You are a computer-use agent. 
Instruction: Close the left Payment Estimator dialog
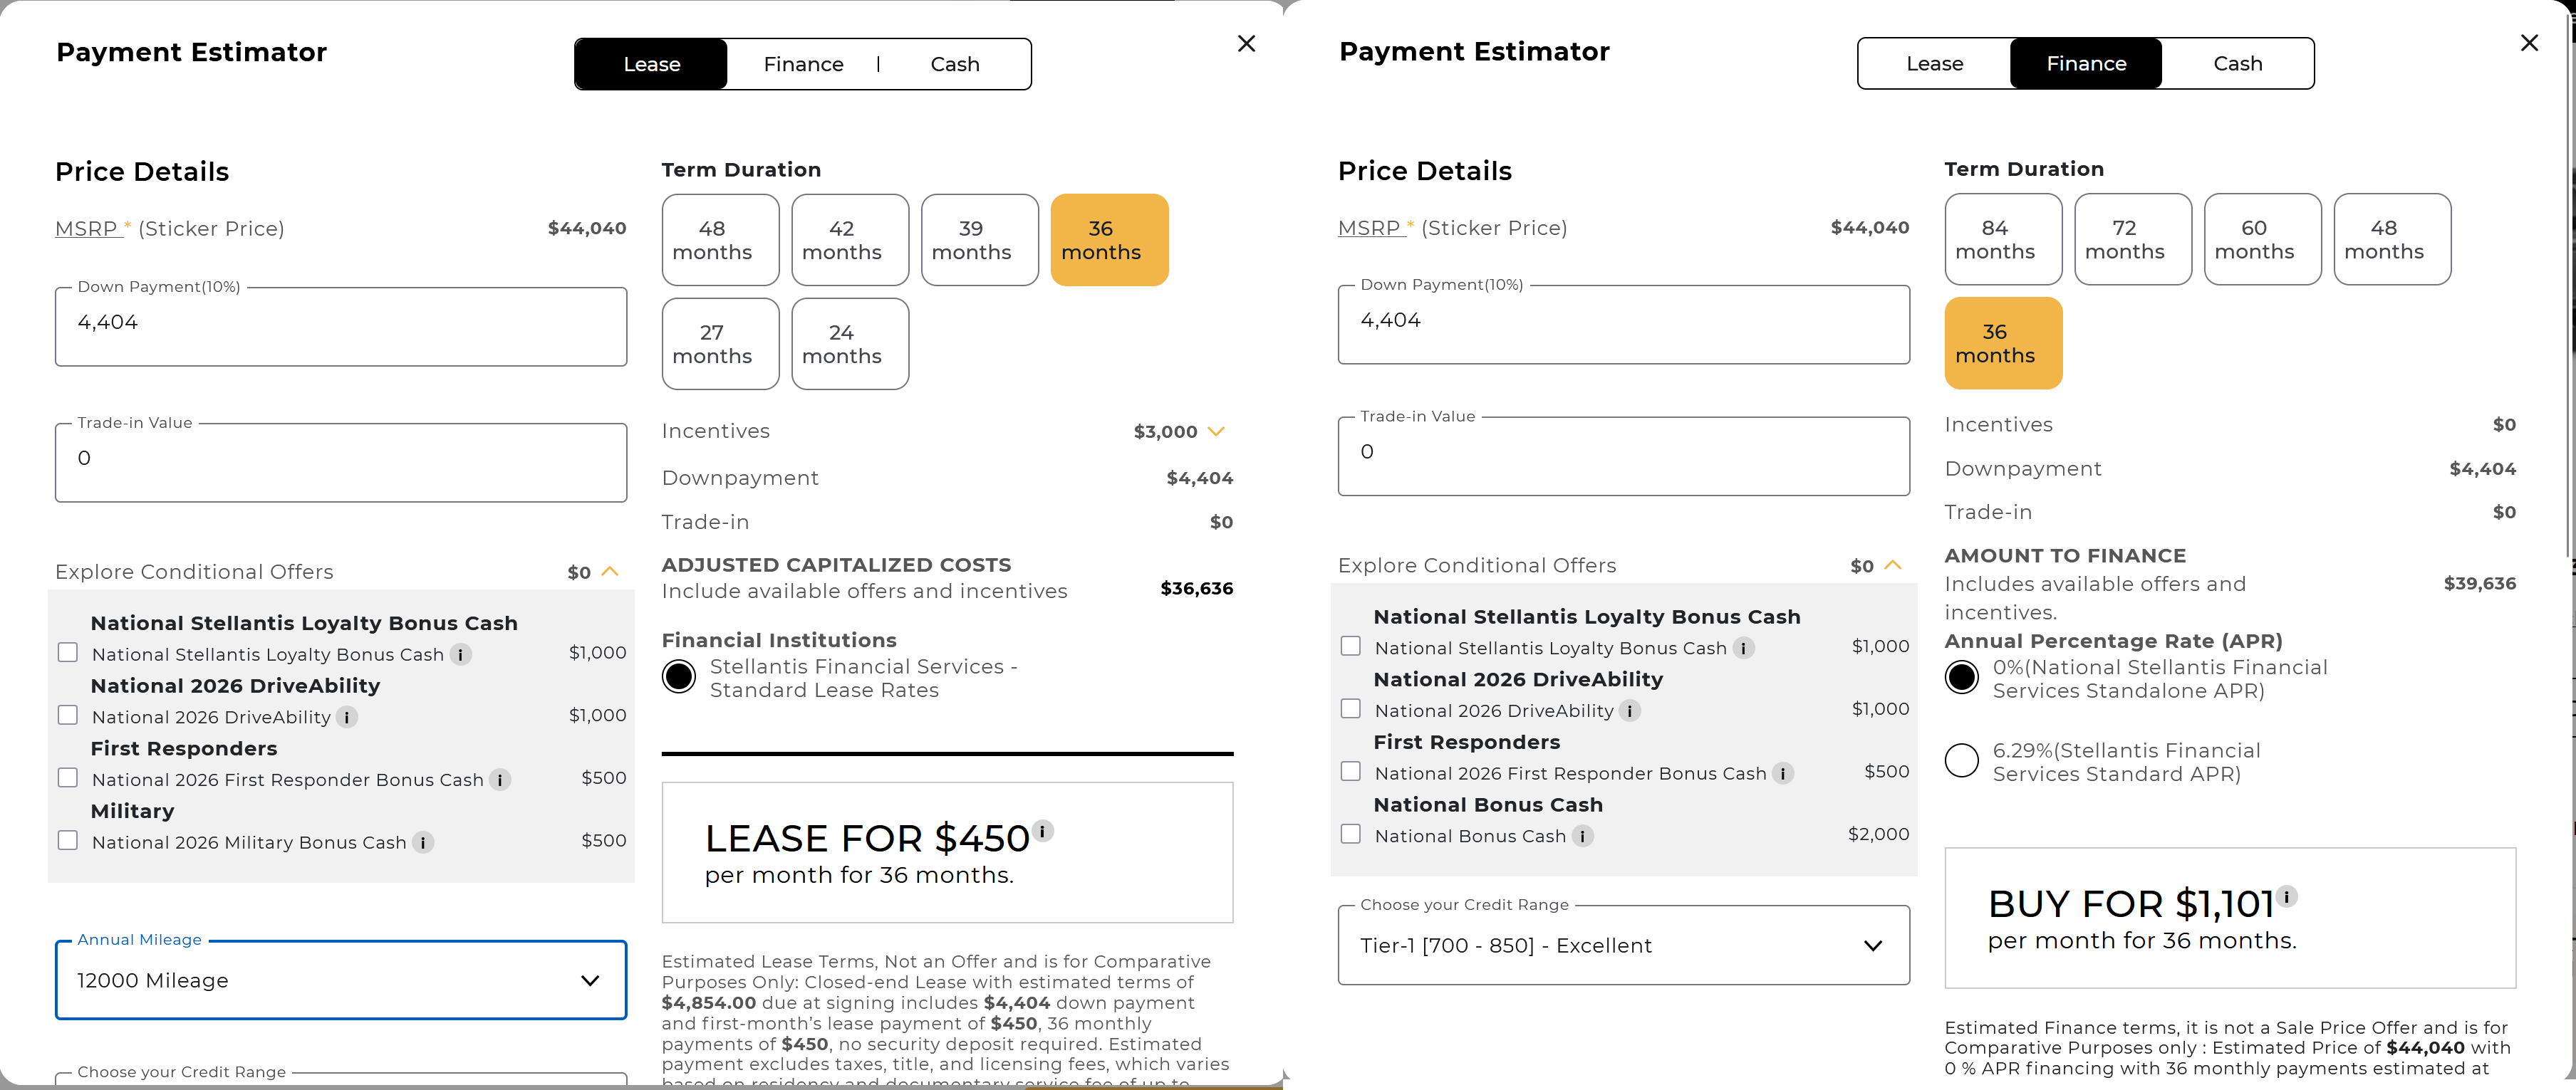point(1246,43)
